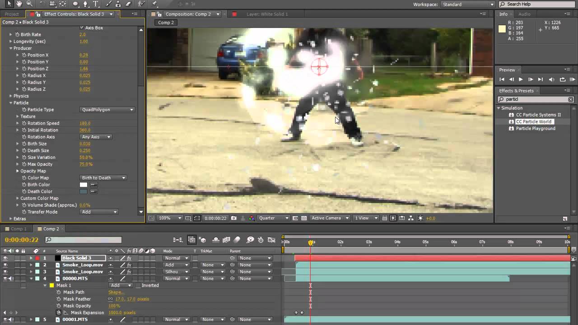Open the show channel RGB icon
Screen dimensions: 578x325
tap(252, 218)
